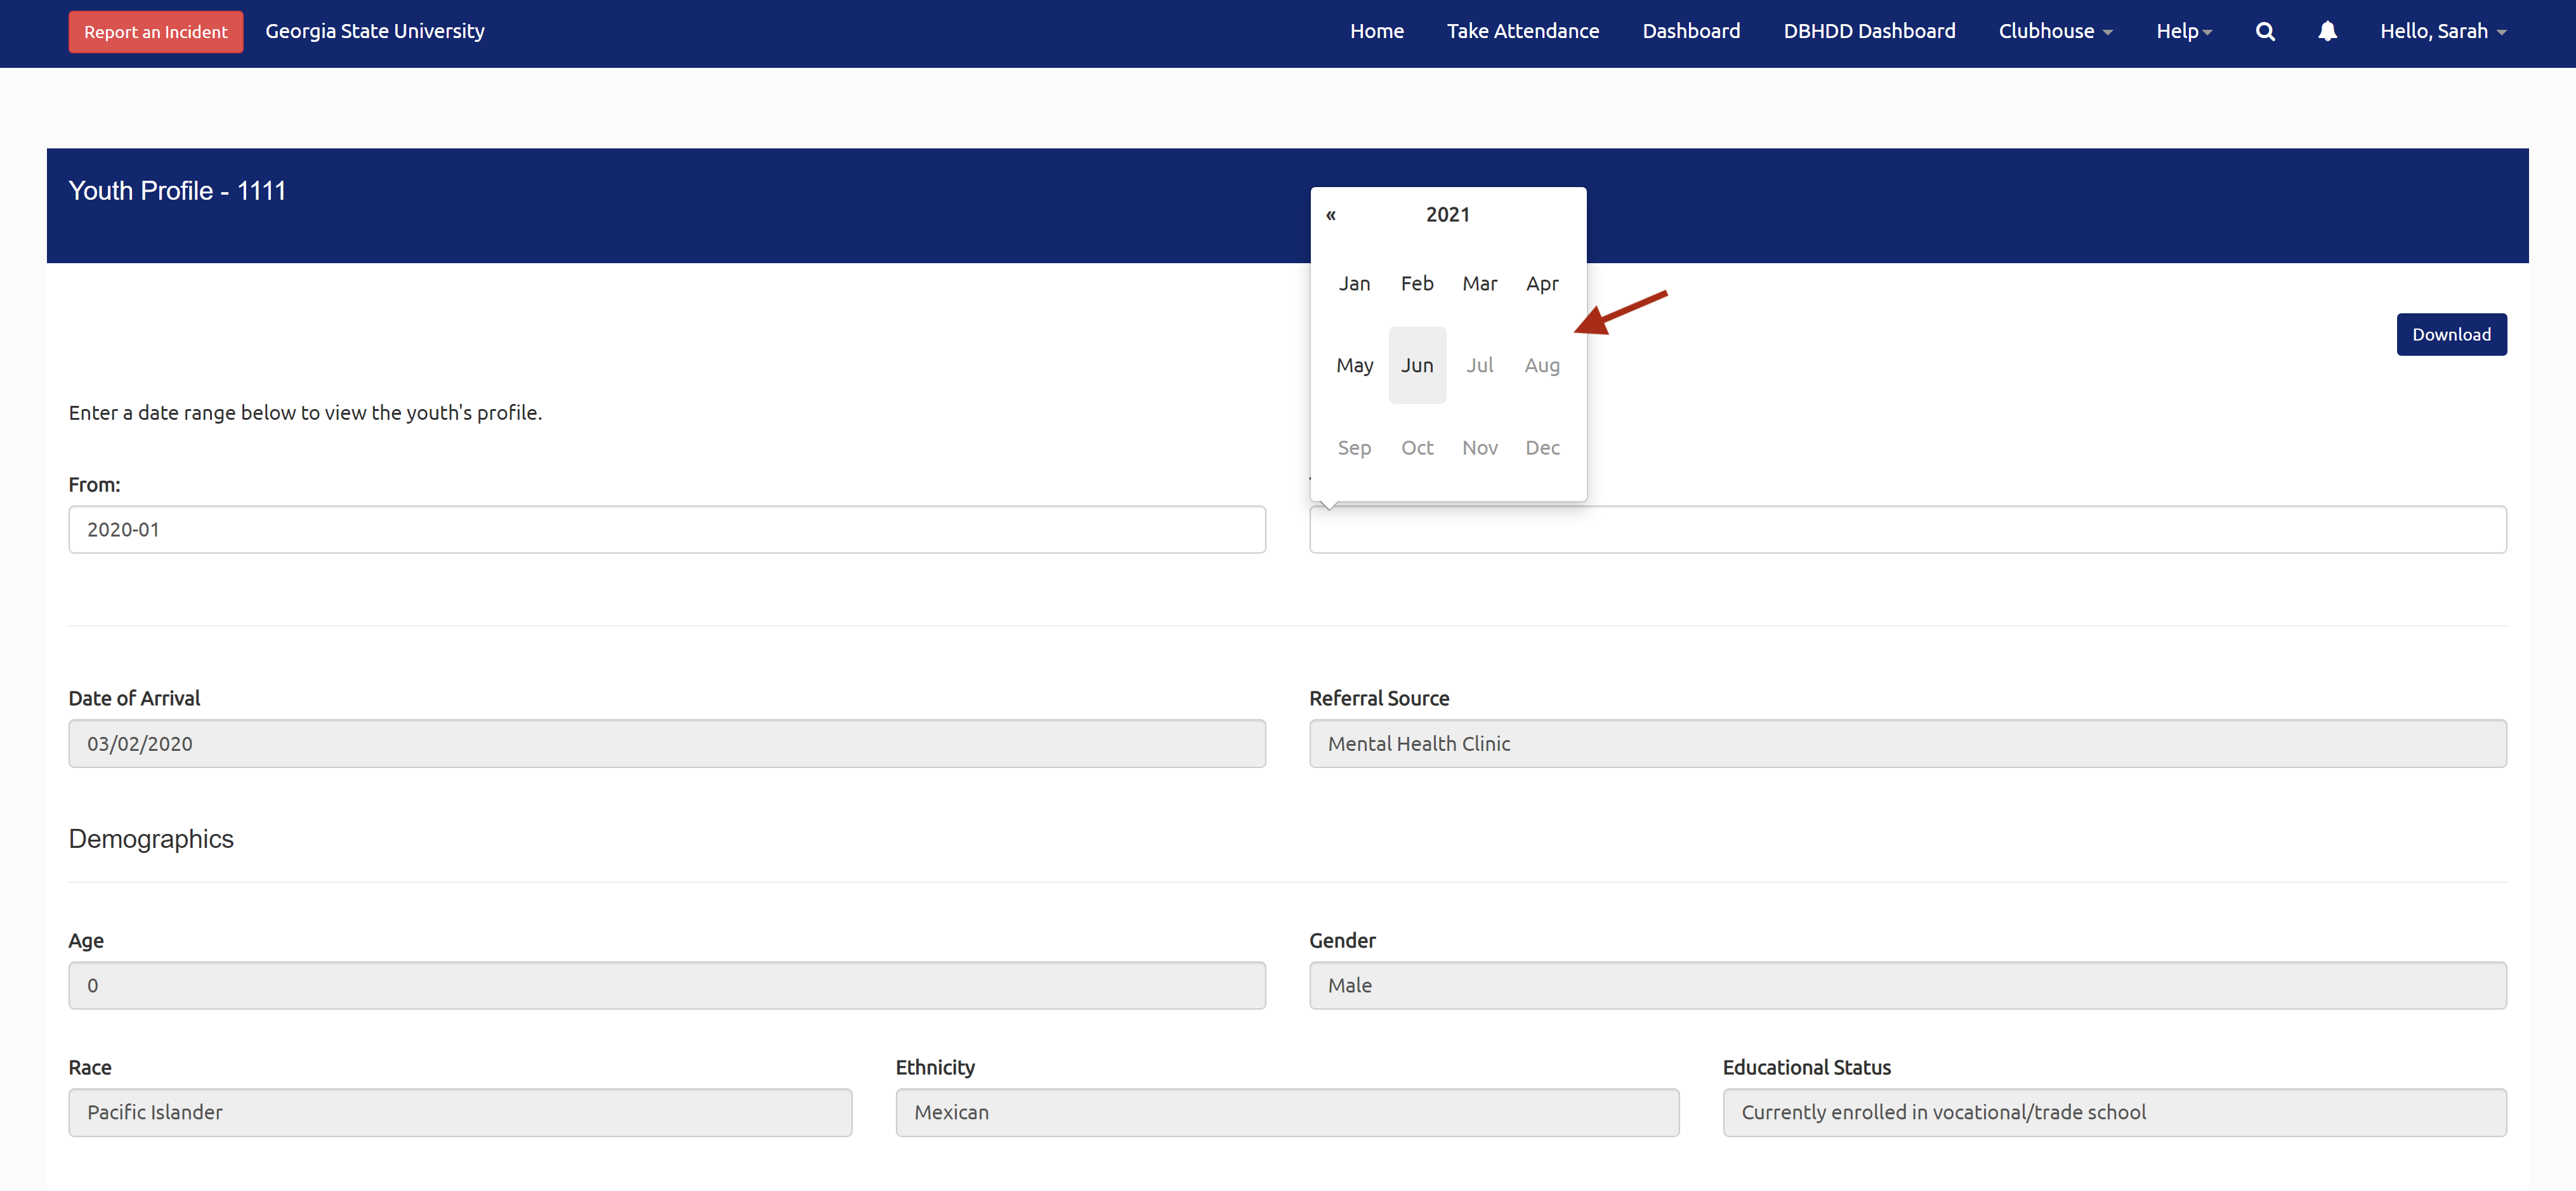The width and height of the screenshot is (2576, 1191).
Task: Go to previous year in datepicker
Action: 1331,215
